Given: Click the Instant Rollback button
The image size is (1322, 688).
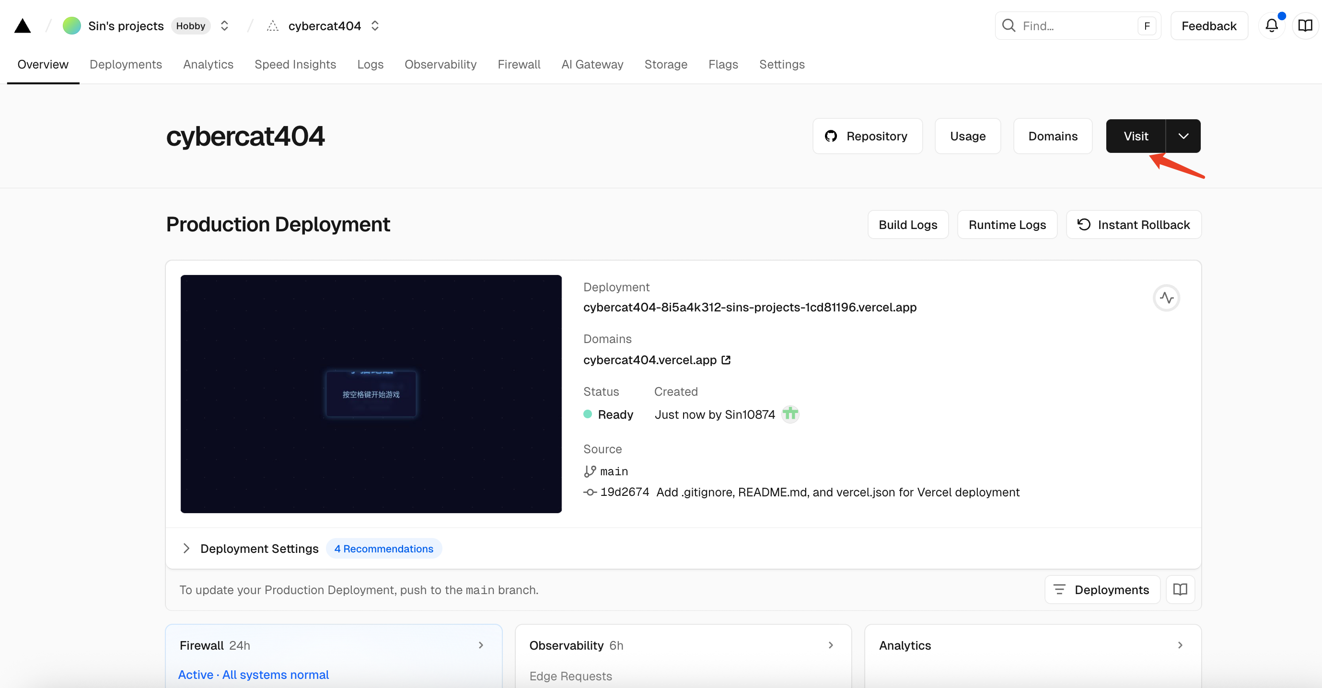Looking at the screenshot, I should [1134, 225].
